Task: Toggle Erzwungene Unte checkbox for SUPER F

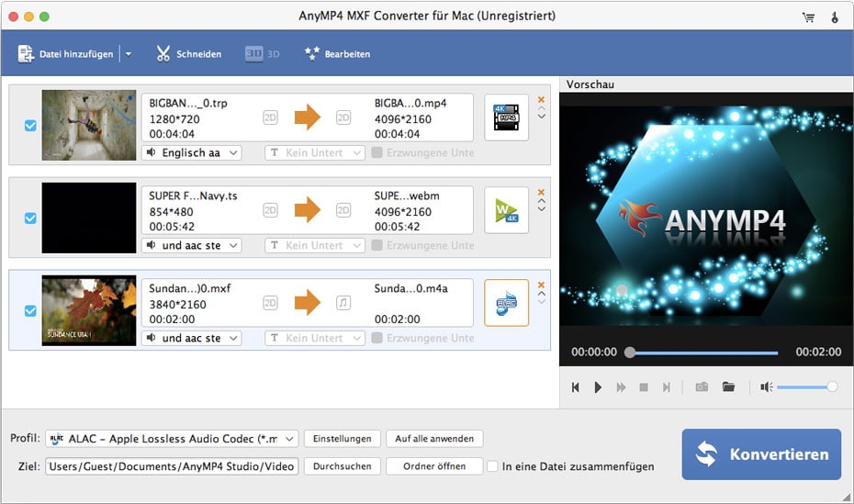Action: pos(376,245)
